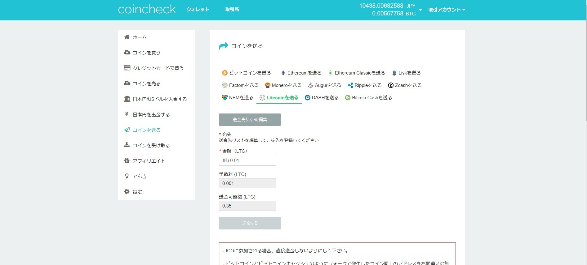Switch to Augurを送る tab

[325, 85]
